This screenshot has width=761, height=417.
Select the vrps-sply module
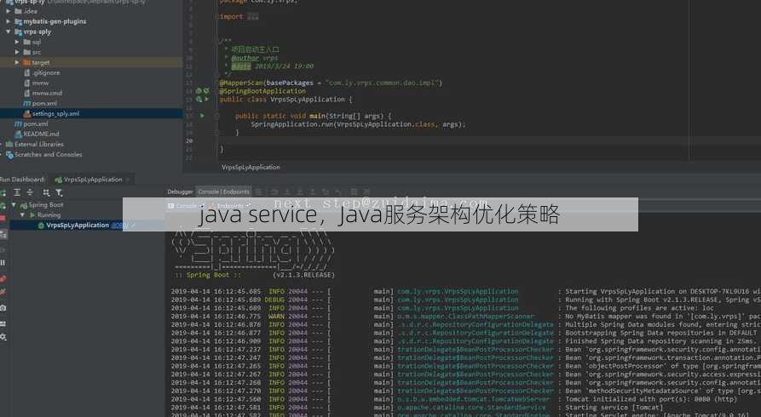tap(37, 31)
